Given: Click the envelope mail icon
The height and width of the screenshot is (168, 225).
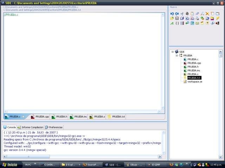Looking at the screenshot, I should 197,23.
